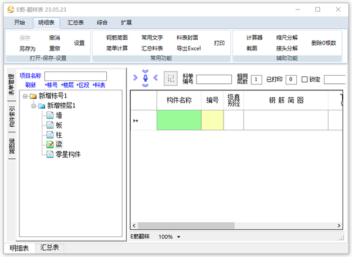Viewport: 352px width, 257px height.
Task: Click the right double-chevron navigation arrow
Action: 136,77
